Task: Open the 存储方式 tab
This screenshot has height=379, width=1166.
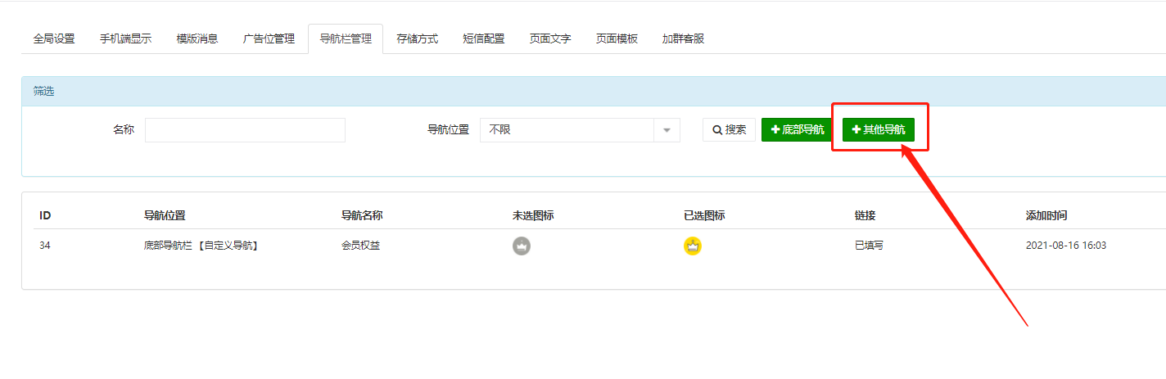Action: 418,38
